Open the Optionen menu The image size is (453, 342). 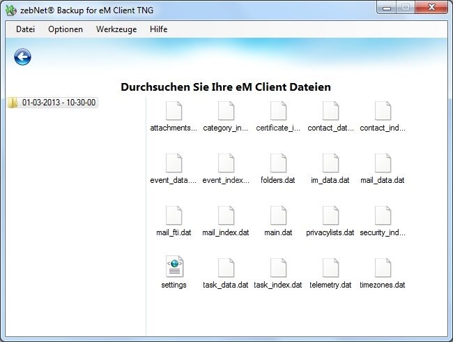coord(66,29)
